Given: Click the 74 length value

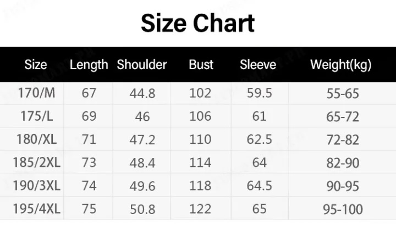Looking at the screenshot, I should tap(89, 185).
